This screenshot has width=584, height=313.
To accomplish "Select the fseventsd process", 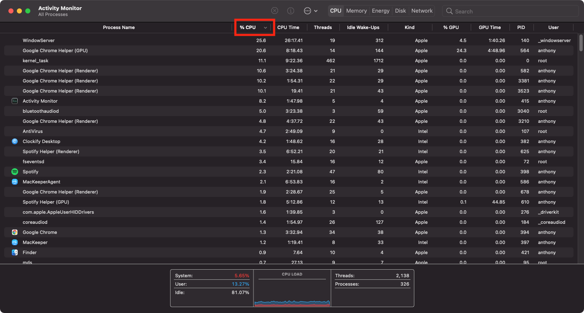I will [x=289, y=162].
